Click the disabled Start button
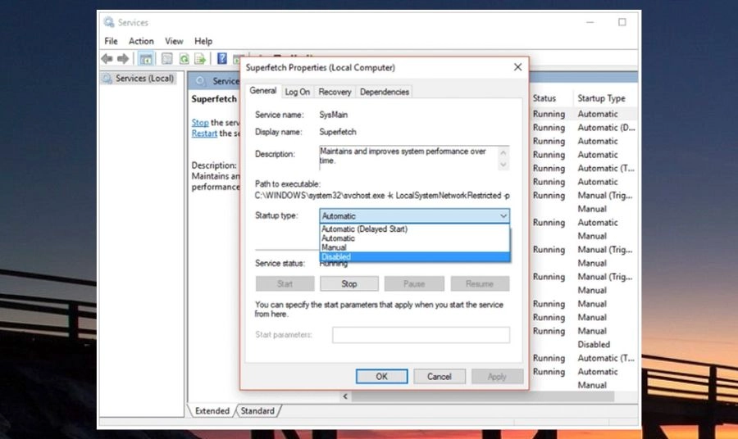Image resolution: width=738 pixels, height=439 pixels. (x=285, y=284)
